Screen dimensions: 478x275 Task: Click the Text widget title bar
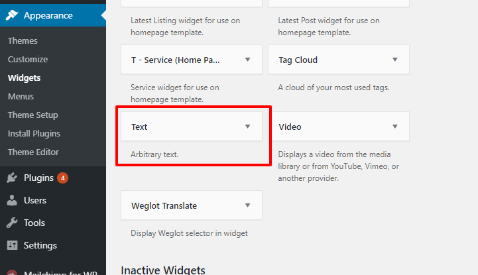[192, 127]
